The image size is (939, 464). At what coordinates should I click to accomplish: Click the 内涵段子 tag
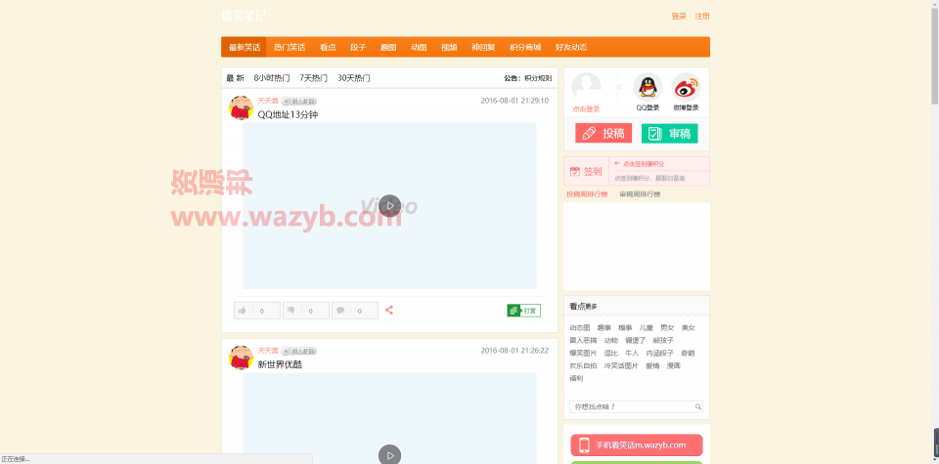coord(660,353)
